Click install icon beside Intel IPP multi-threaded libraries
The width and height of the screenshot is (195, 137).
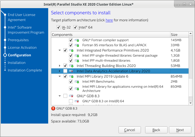point(77,61)
